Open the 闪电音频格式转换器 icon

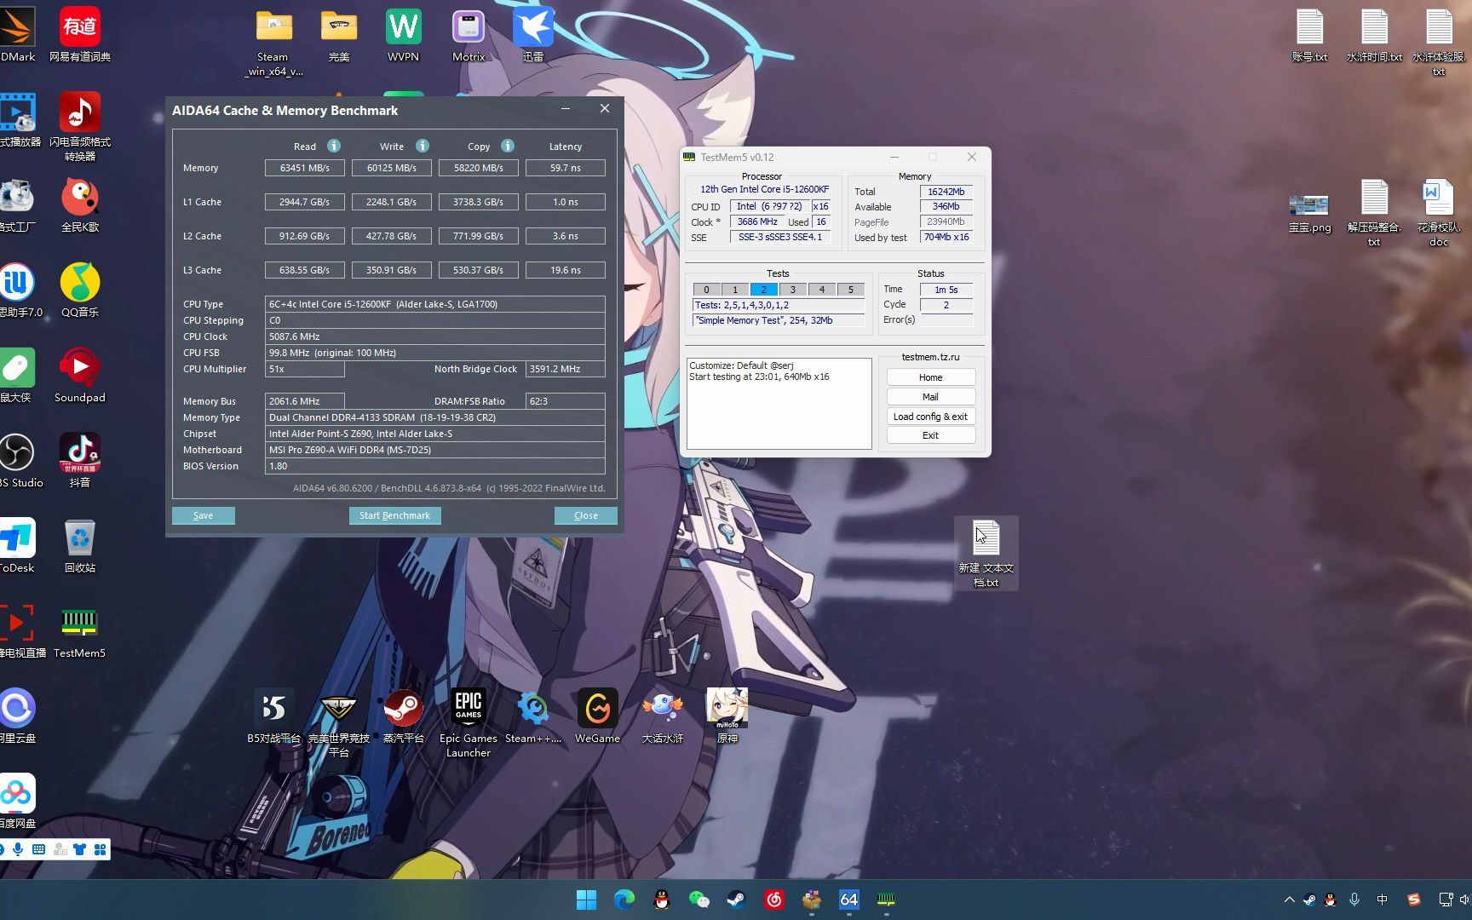click(x=80, y=126)
